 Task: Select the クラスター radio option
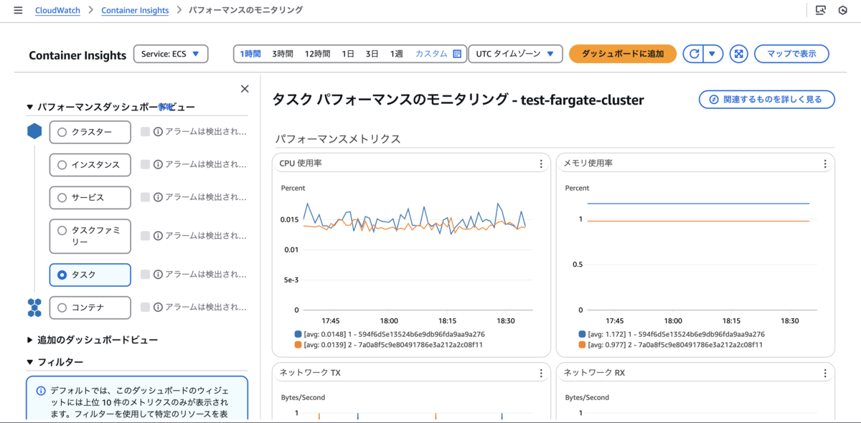point(62,132)
